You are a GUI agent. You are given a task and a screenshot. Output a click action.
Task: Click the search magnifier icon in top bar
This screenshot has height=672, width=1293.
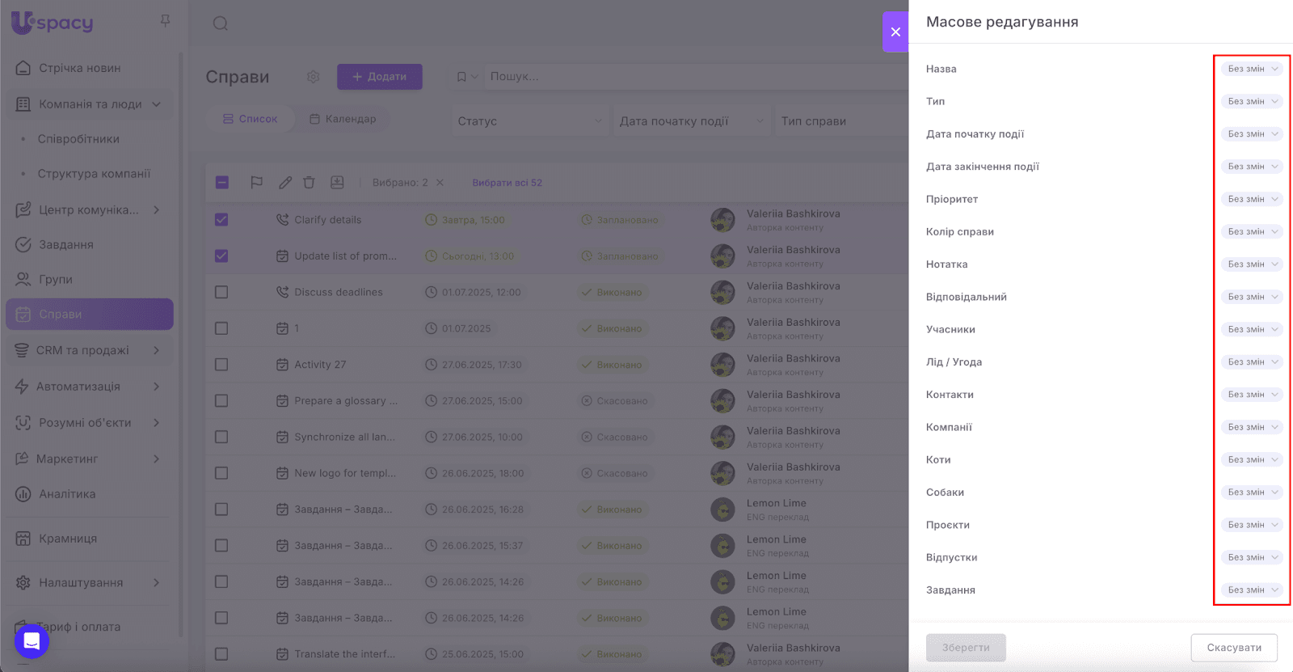[220, 23]
